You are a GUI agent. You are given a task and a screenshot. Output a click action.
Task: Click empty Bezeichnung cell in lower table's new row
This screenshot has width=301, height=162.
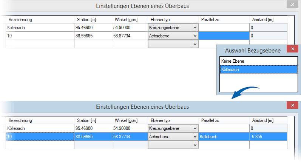coord(40,145)
